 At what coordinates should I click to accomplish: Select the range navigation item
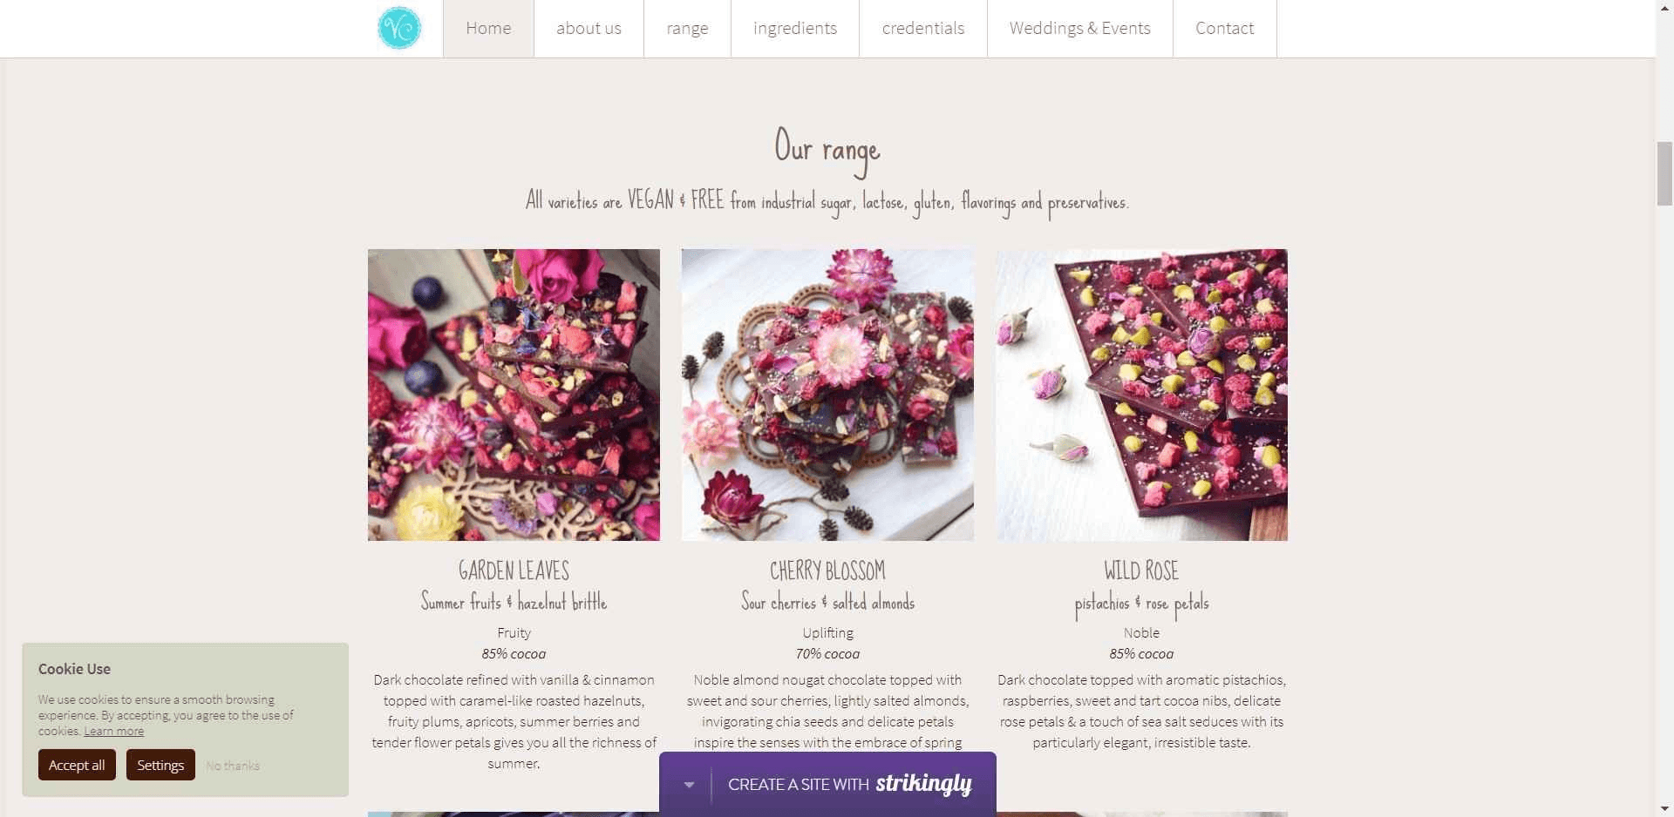687,29
